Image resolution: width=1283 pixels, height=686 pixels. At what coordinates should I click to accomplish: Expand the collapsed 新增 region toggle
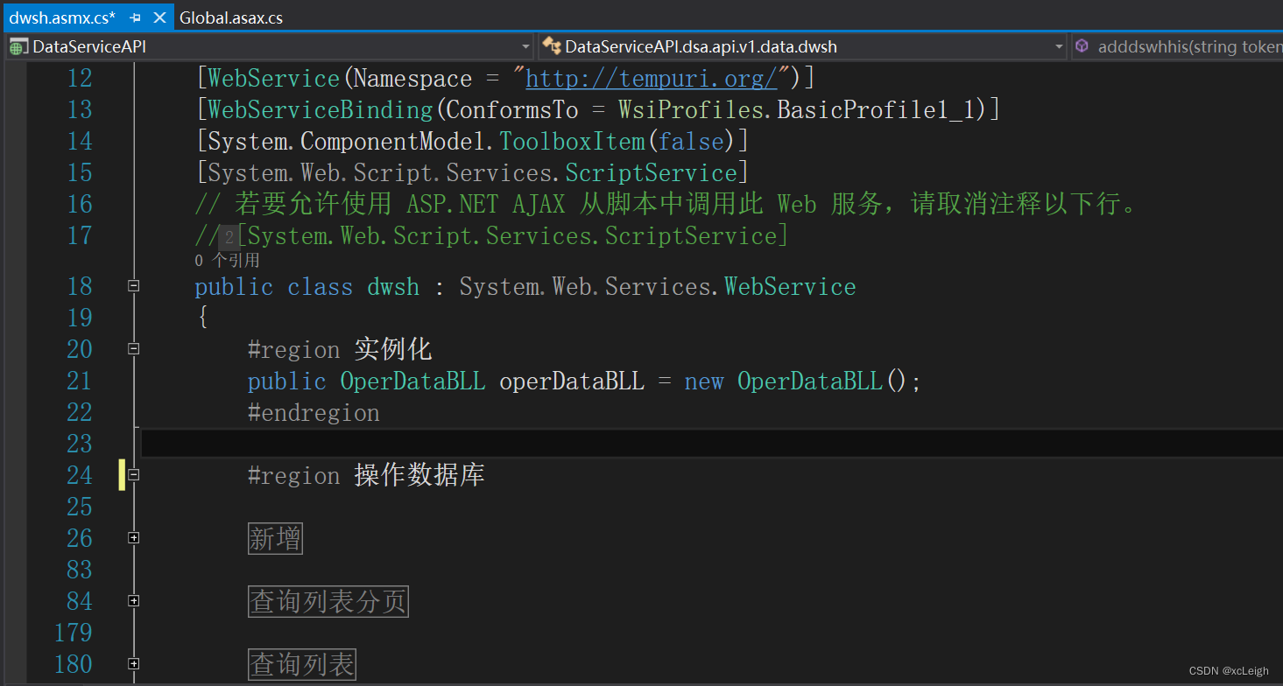point(134,538)
